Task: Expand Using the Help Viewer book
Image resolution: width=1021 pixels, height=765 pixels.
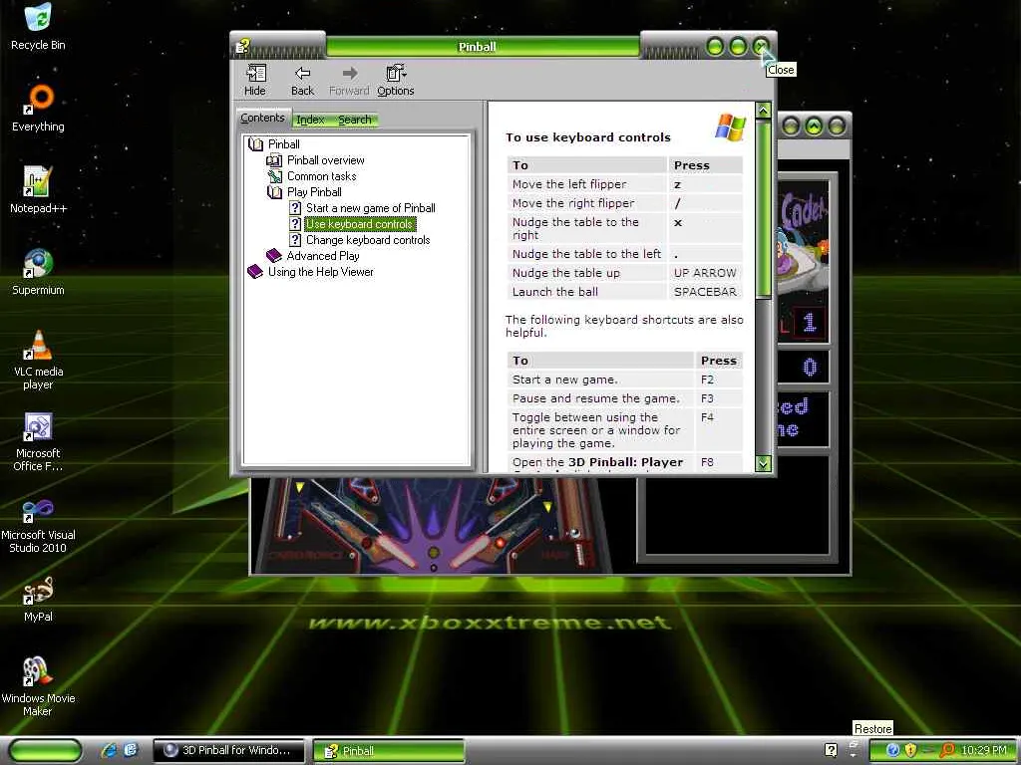Action: coord(320,272)
